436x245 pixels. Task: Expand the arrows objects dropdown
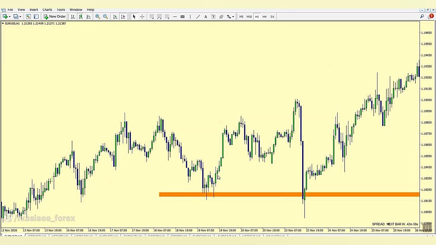click(x=233, y=17)
